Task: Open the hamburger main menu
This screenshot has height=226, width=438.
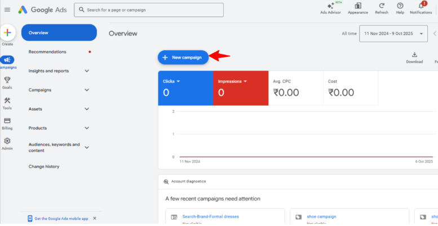Action: pyautogui.click(x=7, y=10)
